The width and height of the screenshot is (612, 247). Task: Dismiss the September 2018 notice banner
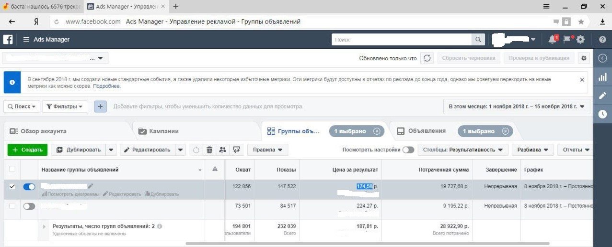tap(582, 80)
